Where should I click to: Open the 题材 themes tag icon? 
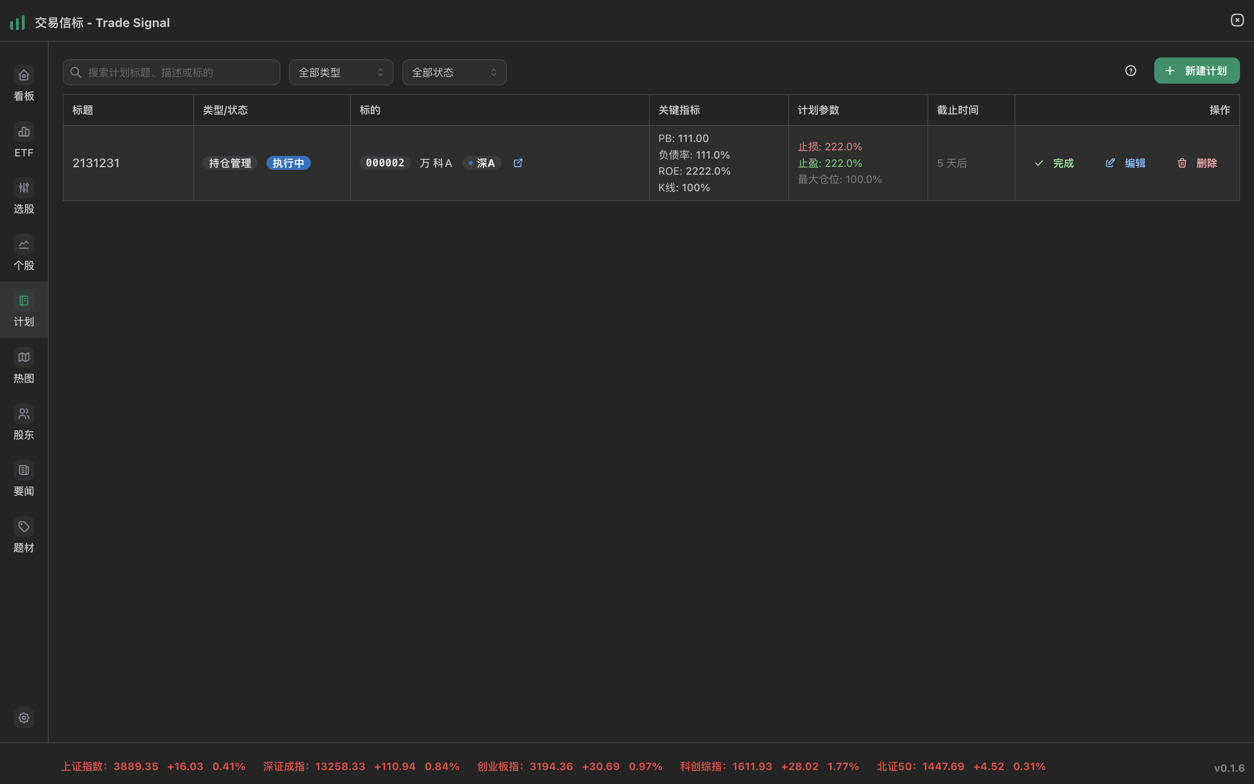coord(24,527)
